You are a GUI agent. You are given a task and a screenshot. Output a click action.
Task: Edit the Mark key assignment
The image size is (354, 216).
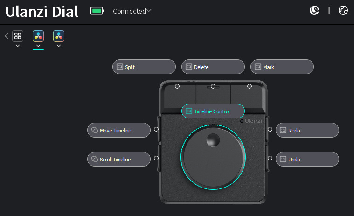tap(282, 67)
